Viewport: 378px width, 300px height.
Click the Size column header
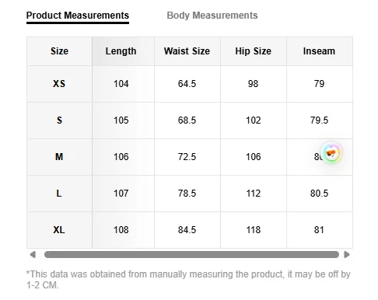pyautogui.click(x=59, y=51)
